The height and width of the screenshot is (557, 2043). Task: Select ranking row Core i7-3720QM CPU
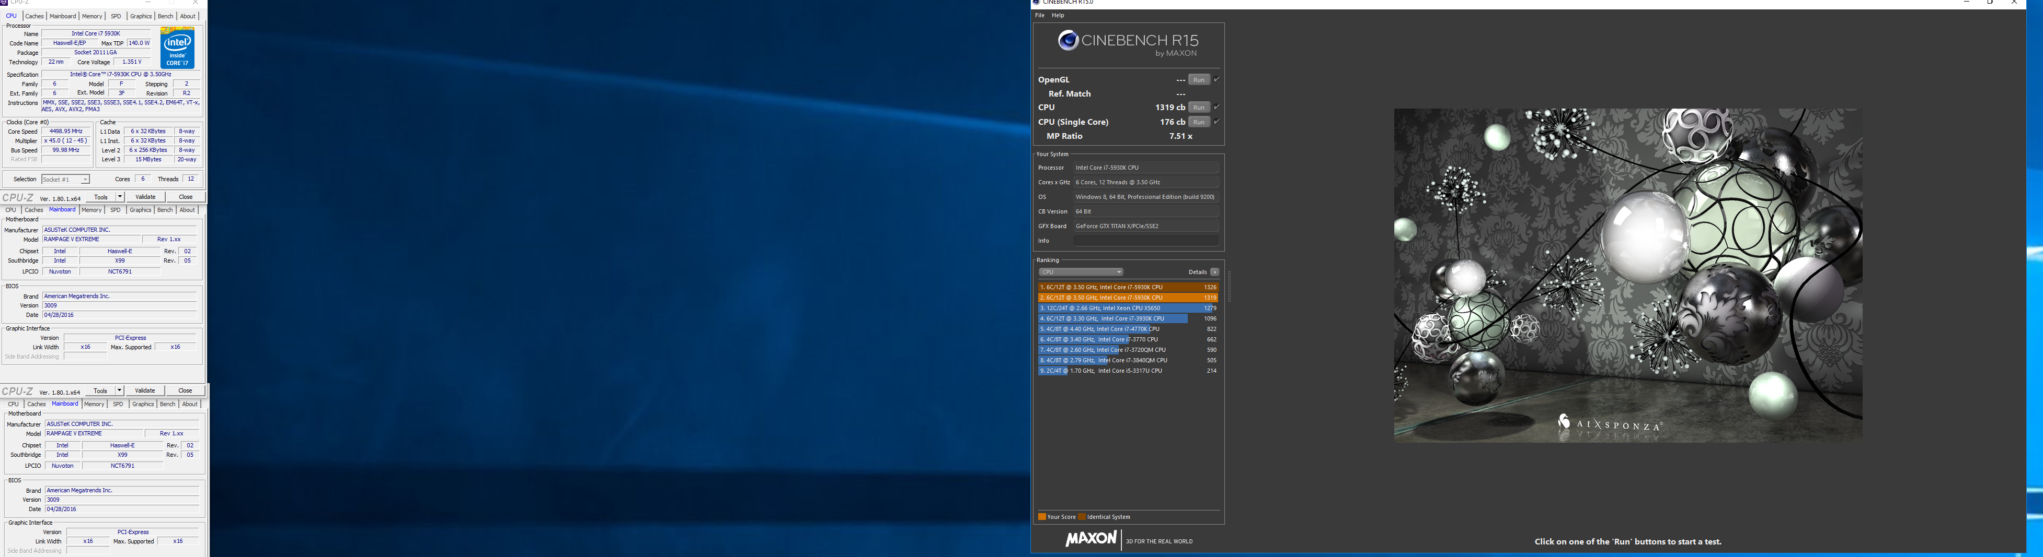pyautogui.click(x=1128, y=349)
